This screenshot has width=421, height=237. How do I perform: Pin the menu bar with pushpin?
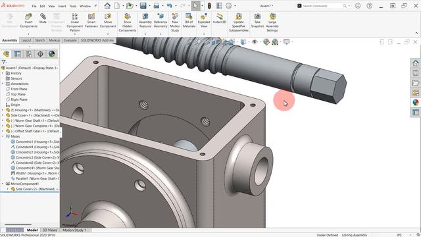pyautogui.click(x=95, y=6)
